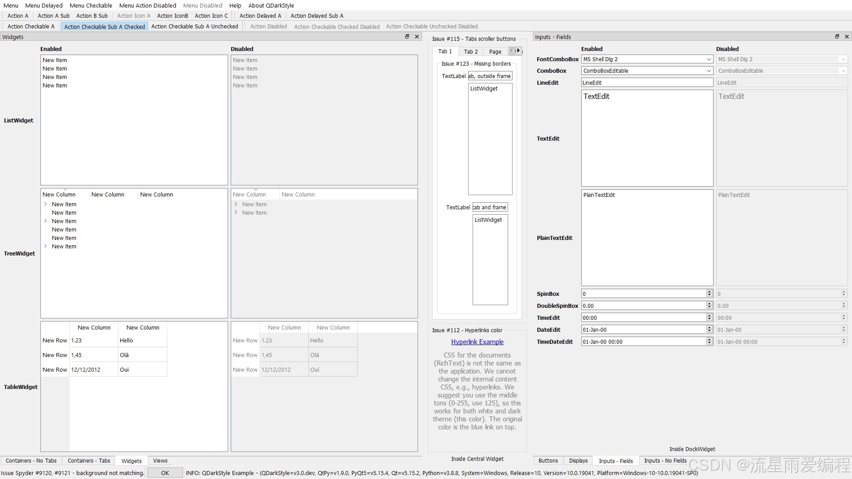
Task: Click the Hyperlink Example link
Action: pos(477,342)
